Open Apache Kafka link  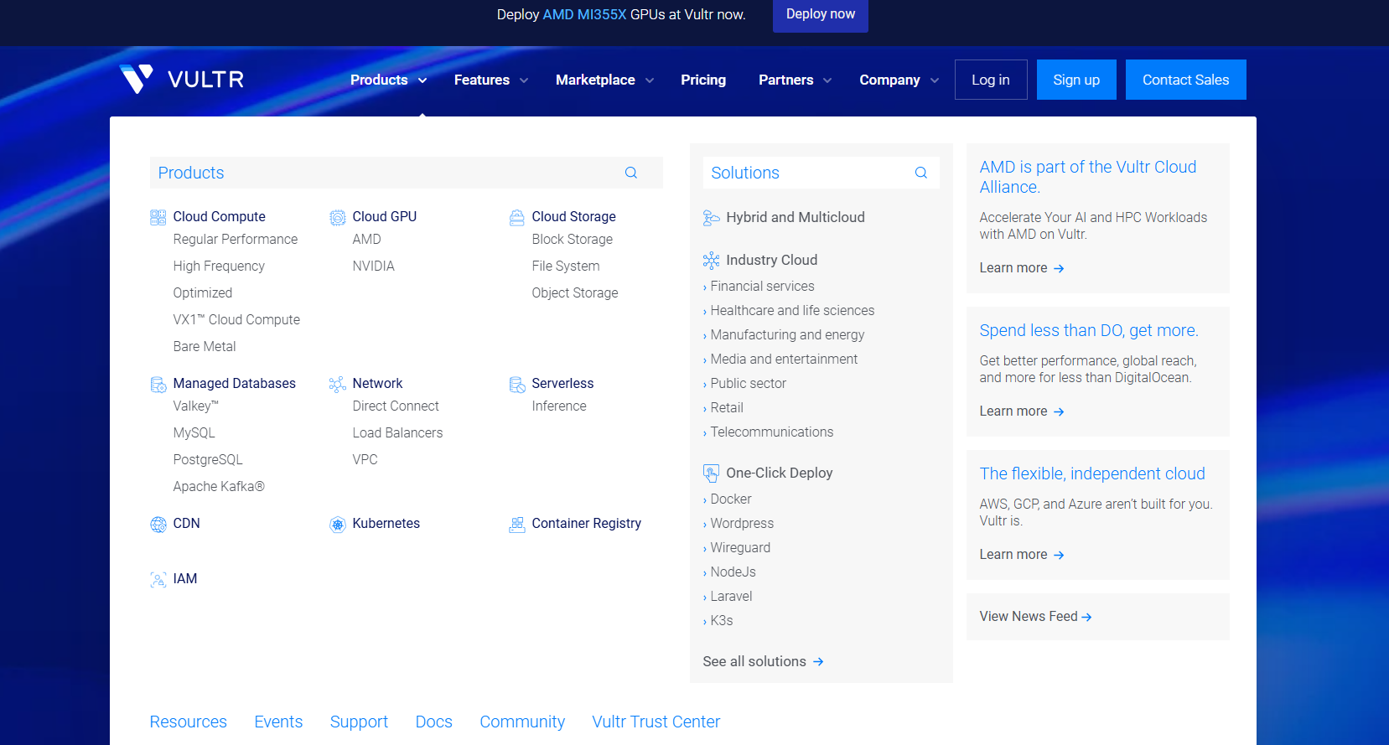point(219,486)
